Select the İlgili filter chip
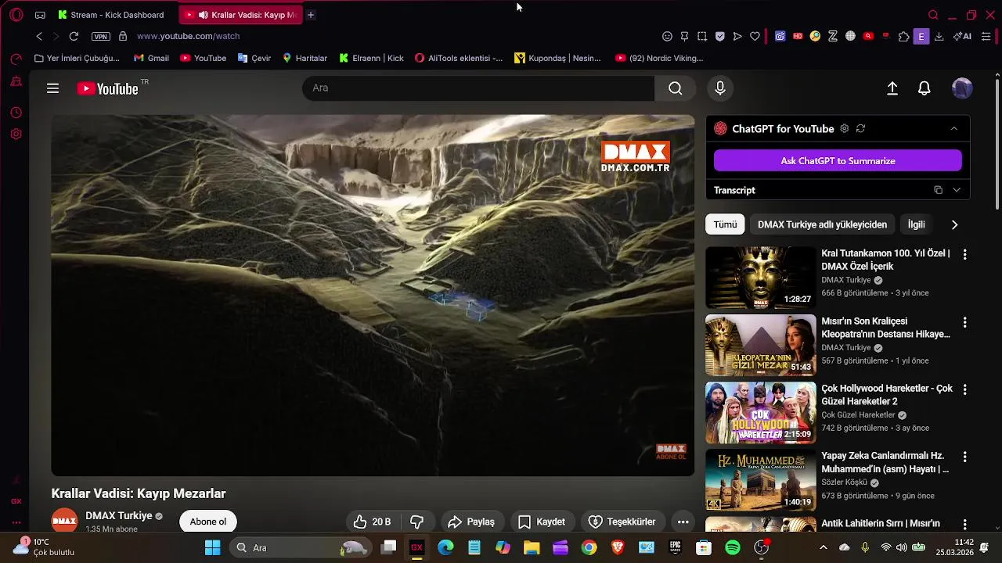The image size is (1002, 563). pos(916,224)
